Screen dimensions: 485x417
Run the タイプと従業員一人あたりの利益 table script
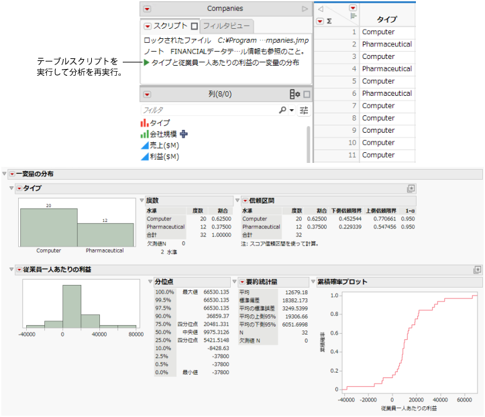tap(147, 63)
